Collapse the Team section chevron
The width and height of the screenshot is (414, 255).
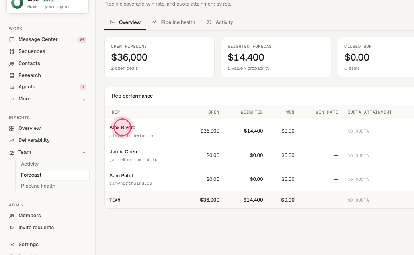click(84, 153)
